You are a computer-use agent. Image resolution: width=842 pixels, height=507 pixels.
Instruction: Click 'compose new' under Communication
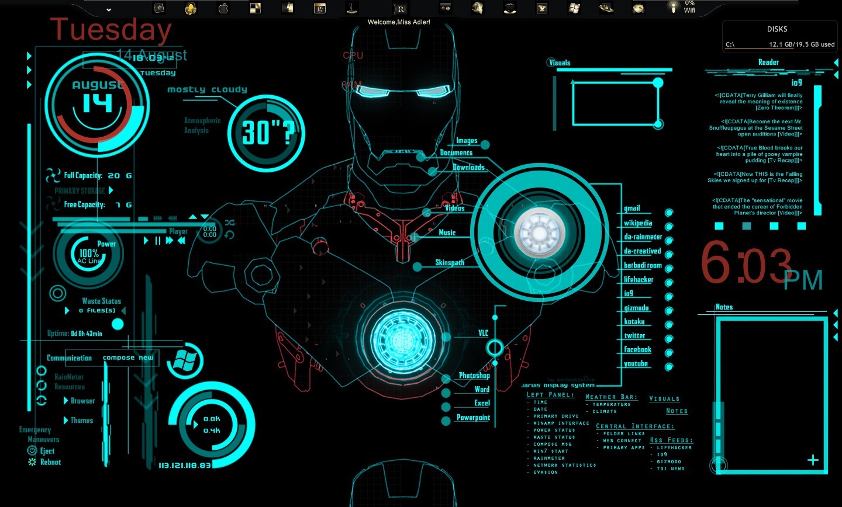(128, 357)
